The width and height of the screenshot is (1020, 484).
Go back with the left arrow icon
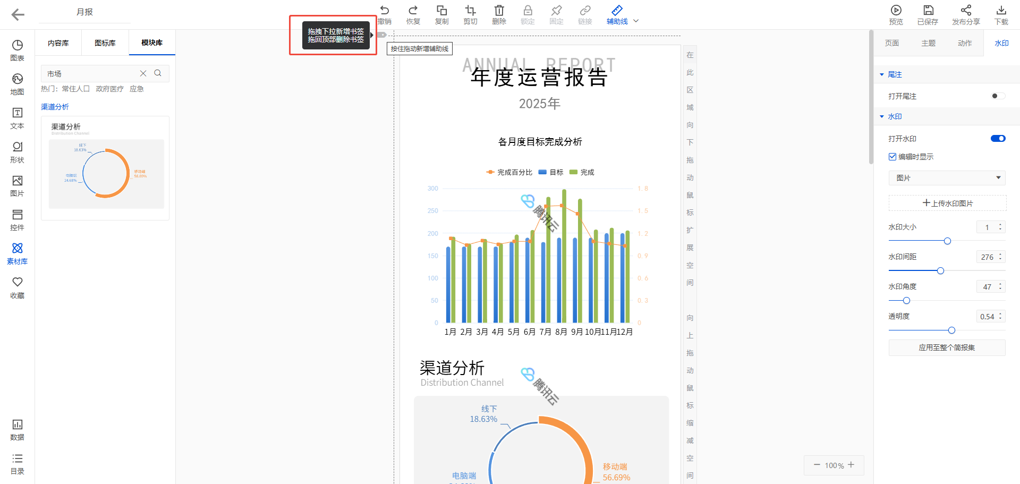click(18, 15)
